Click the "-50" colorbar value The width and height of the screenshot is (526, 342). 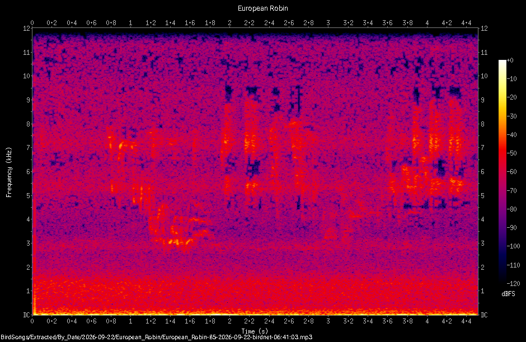tap(511, 153)
